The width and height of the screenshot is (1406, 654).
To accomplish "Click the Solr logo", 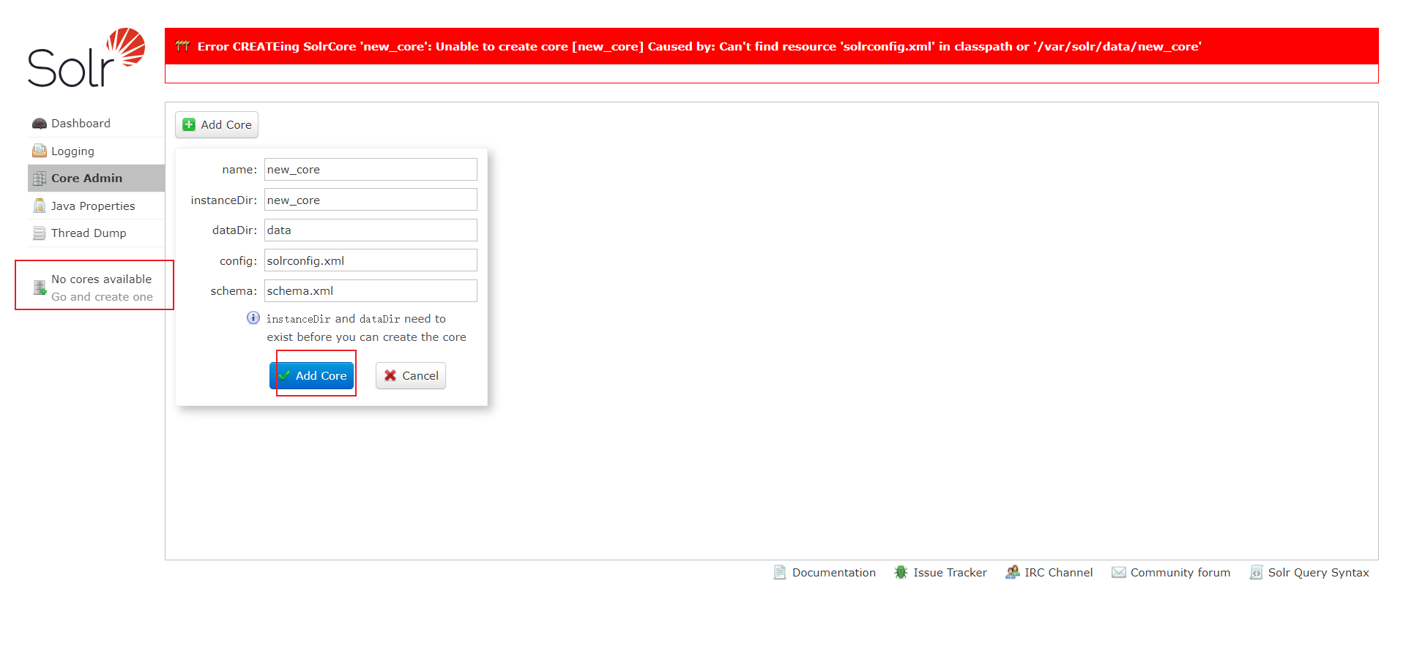I will click(86, 57).
